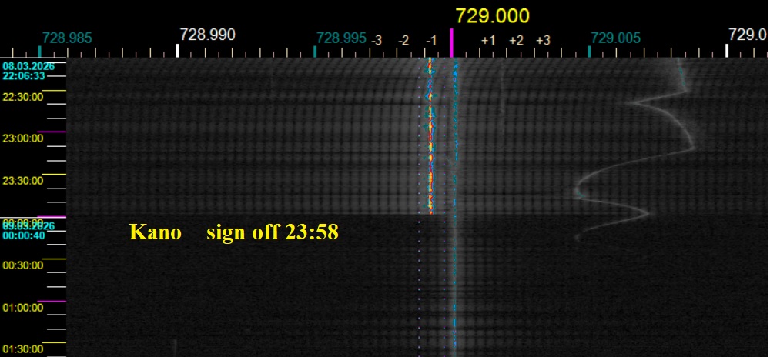
Task: Click the 09.03.2026 00:00:40 date timestamp
Action: (x=23, y=231)
